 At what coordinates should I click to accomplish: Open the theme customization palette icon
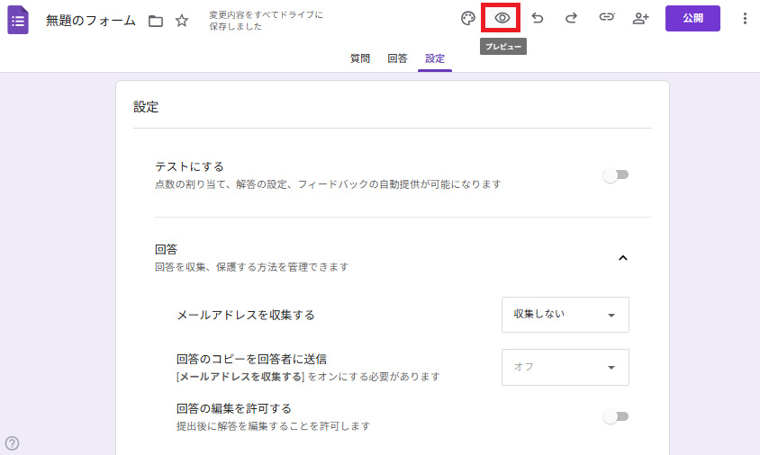(467, 18)
